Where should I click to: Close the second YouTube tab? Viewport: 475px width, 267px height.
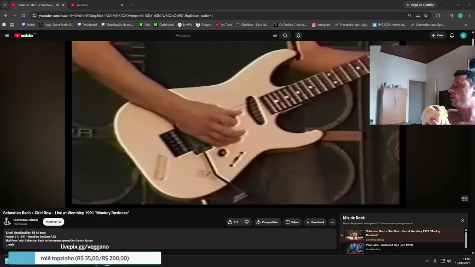(122, 5)
